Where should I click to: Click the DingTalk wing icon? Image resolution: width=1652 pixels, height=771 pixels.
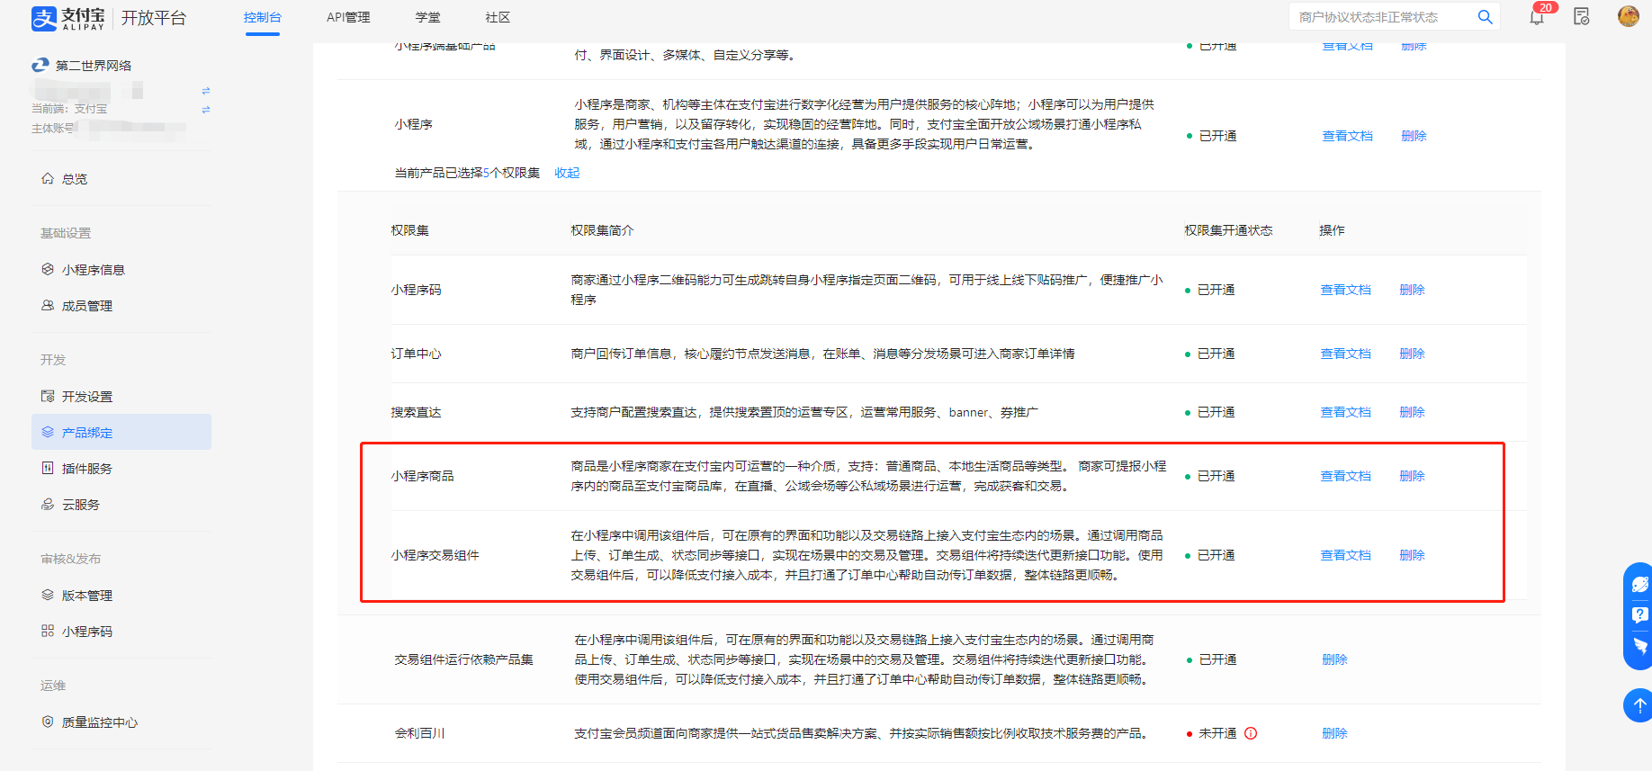[1639, 646]
